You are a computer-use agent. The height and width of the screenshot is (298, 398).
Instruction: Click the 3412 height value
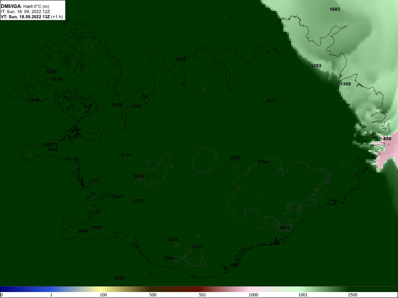[284, 228]
